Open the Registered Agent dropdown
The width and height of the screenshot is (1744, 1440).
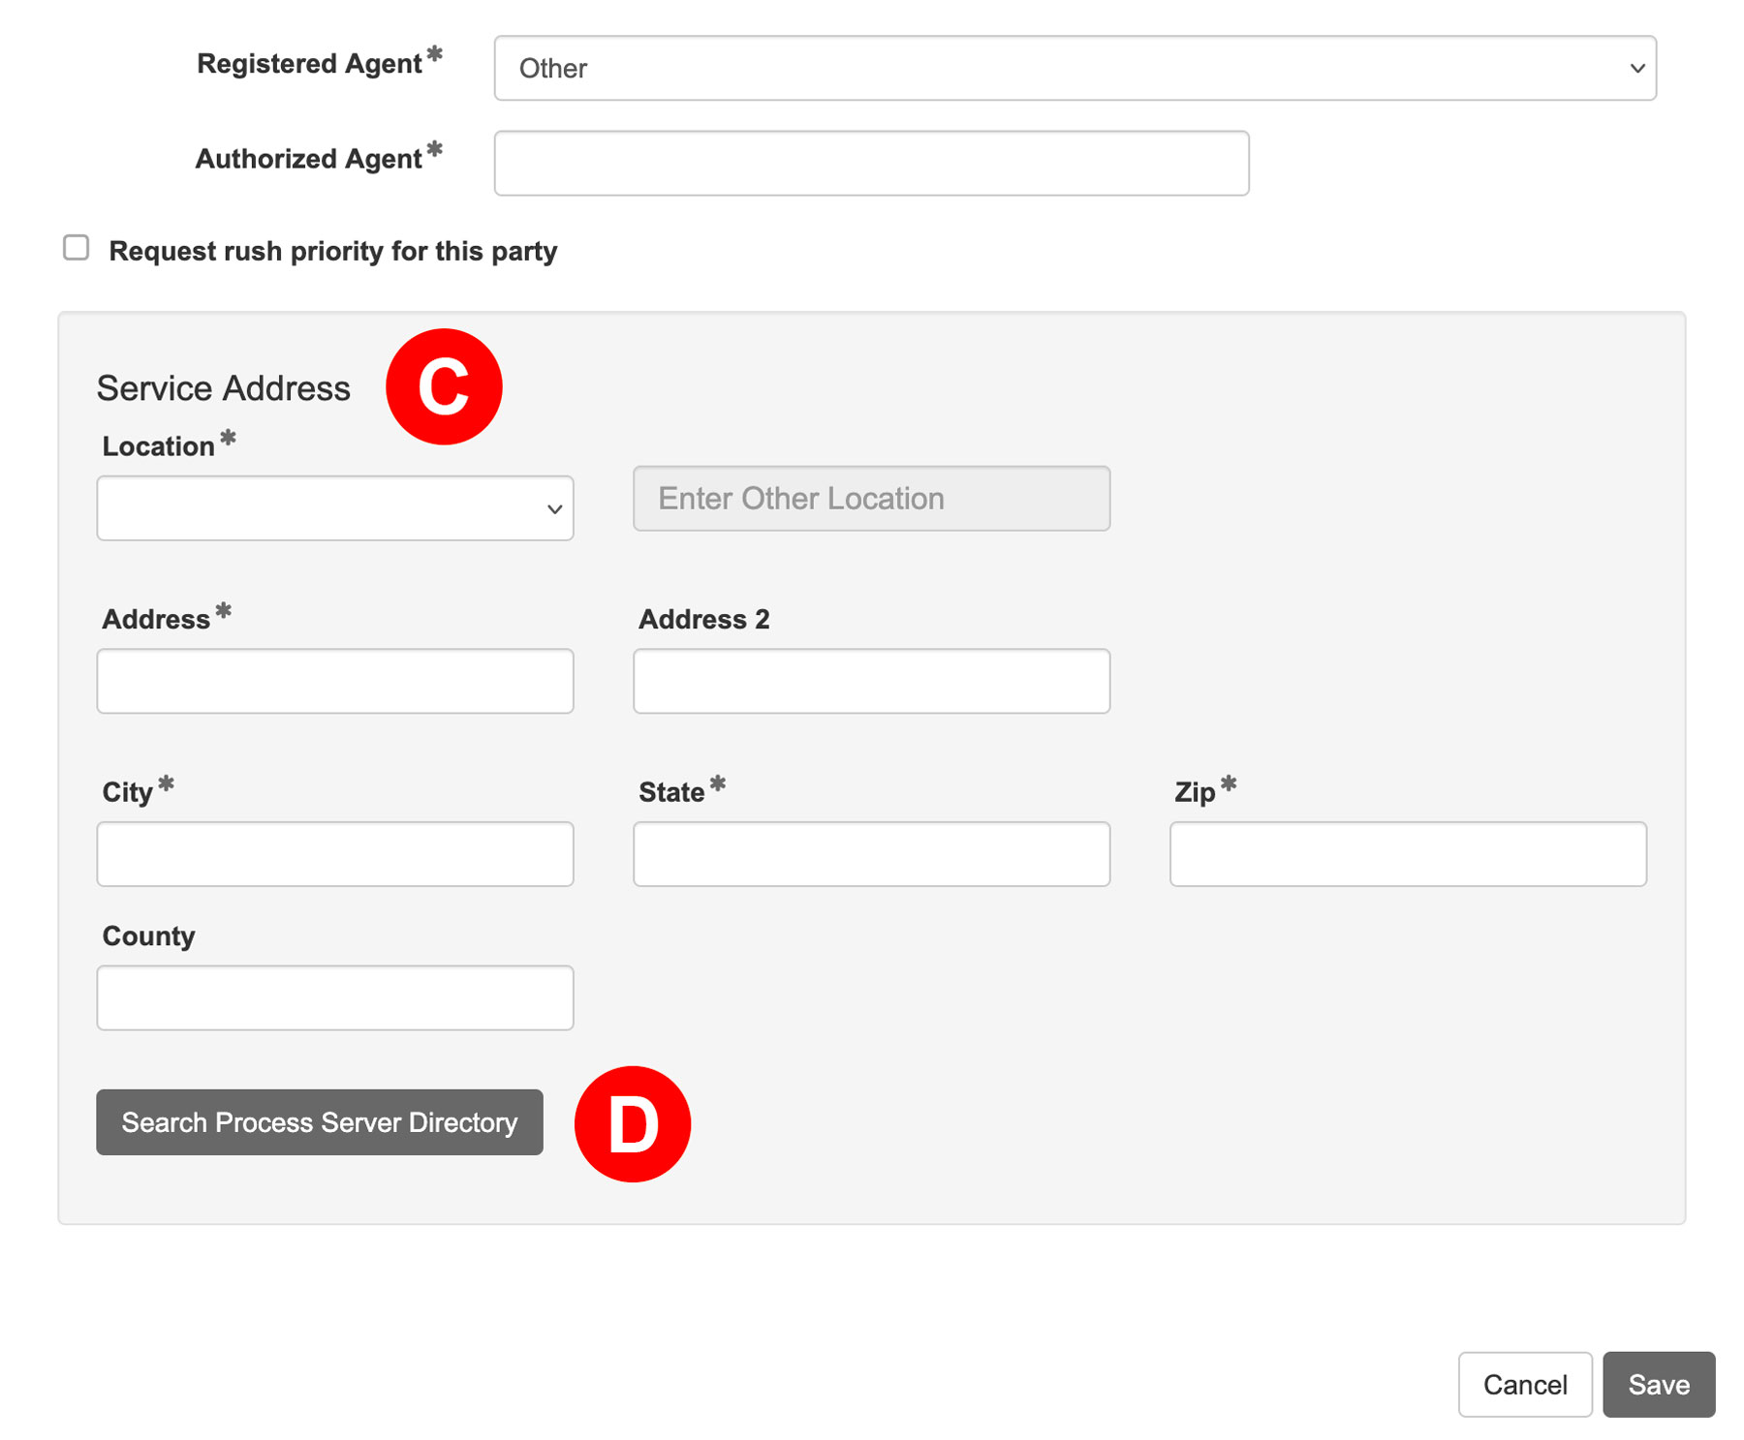point(1074,68)
